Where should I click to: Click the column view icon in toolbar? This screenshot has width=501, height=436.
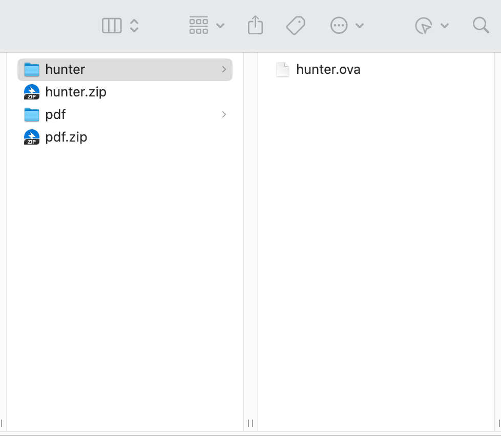[x=112, y=26]
